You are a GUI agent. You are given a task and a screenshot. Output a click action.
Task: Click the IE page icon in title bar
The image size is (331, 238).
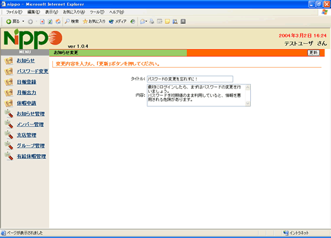click(x=3, y=4)
